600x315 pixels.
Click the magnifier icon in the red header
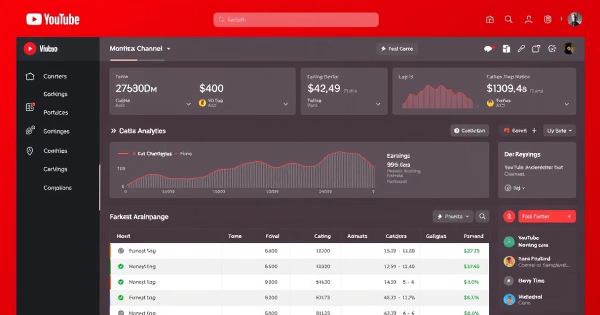pos(508,19)
